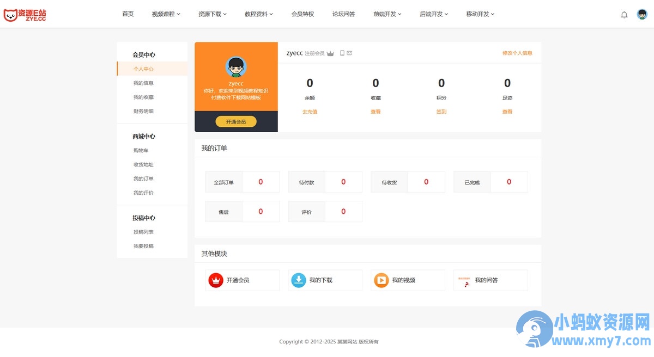The image size is (654, 357).
Task: Click the red crown 开通会员 icon
Action: click(216, 280)
